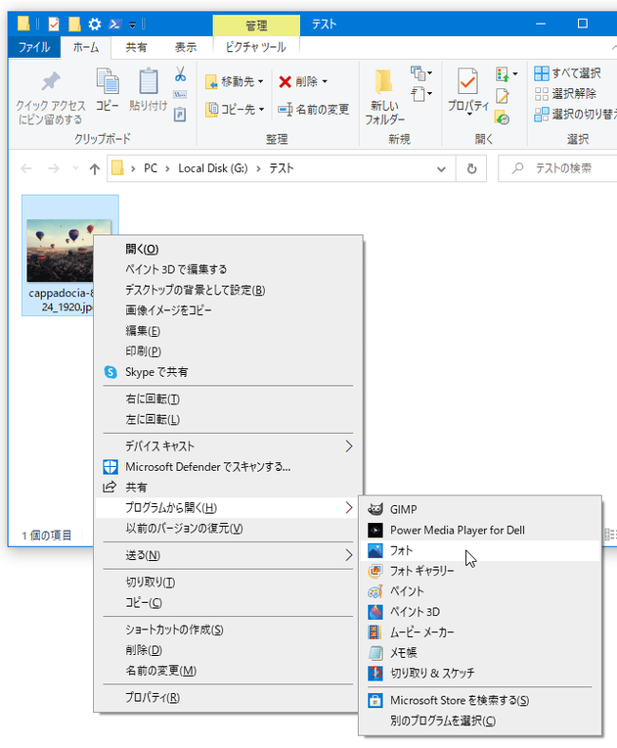Click the テストの検索 search box
The height and width of the screenshot is (748, 617).
557,168
